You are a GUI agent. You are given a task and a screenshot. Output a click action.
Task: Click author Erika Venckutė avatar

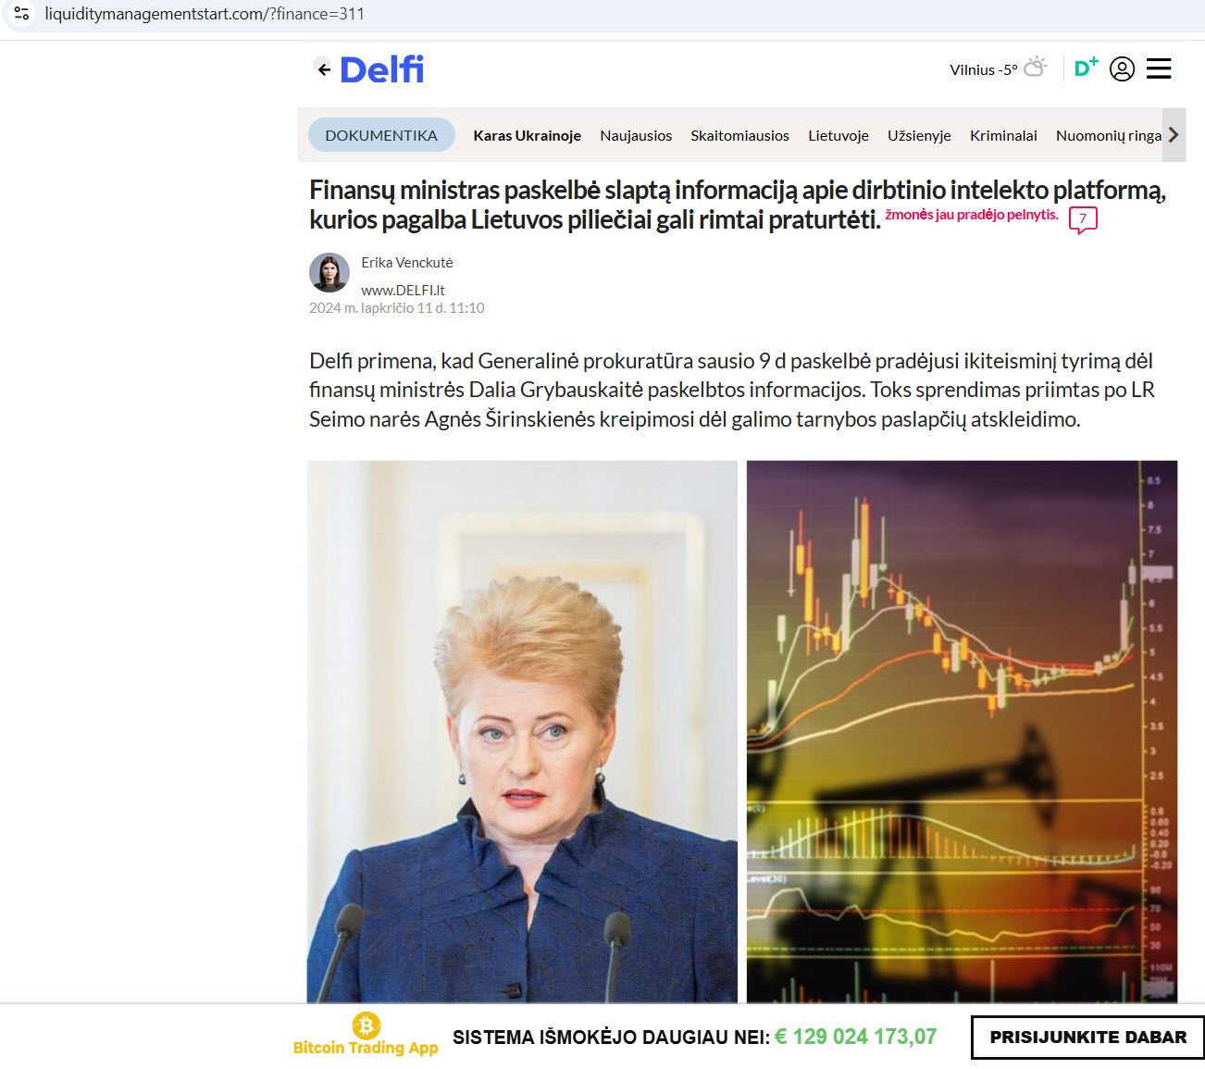329,272
